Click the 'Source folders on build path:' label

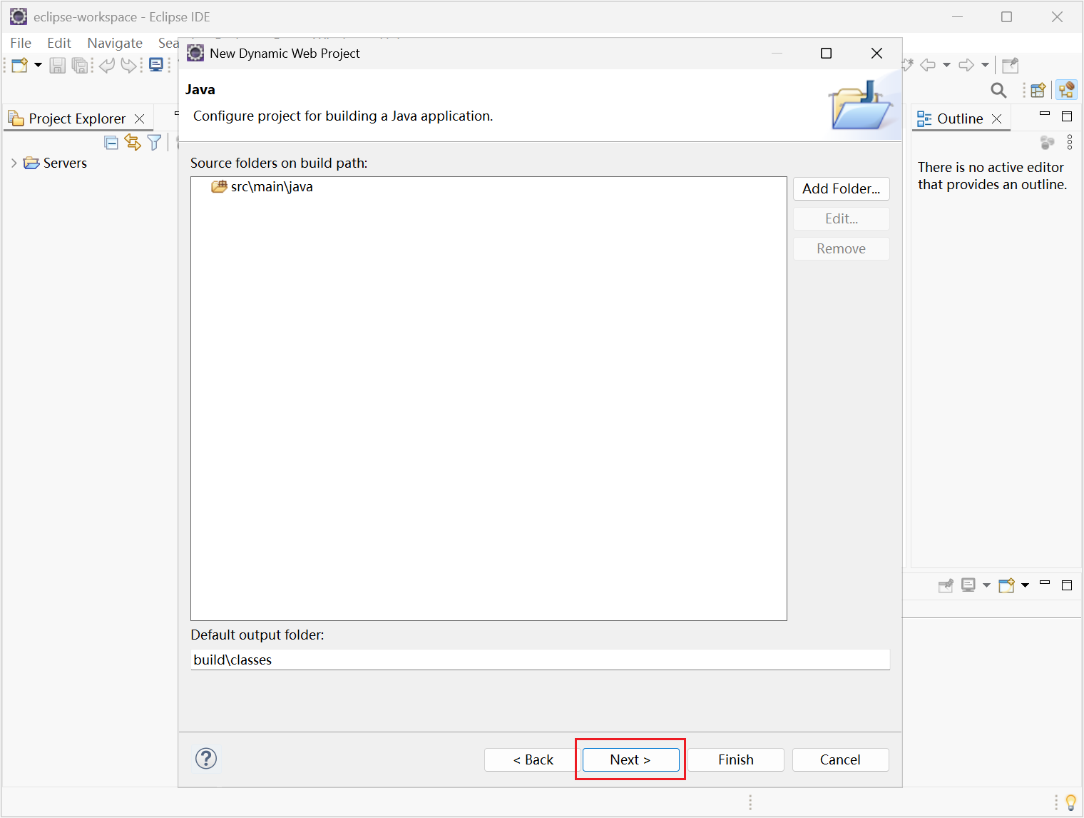click(279, 163)
